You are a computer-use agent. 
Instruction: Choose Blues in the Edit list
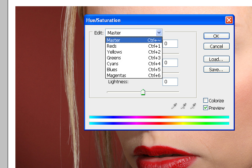click(x=134, y=70)
